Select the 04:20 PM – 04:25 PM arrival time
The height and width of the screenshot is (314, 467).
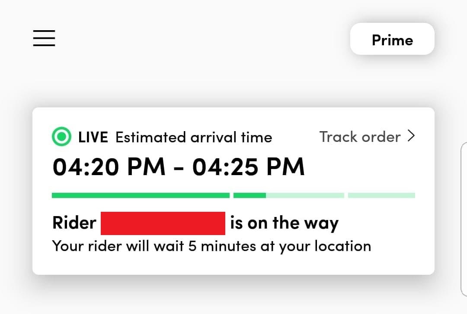point(179,166)
